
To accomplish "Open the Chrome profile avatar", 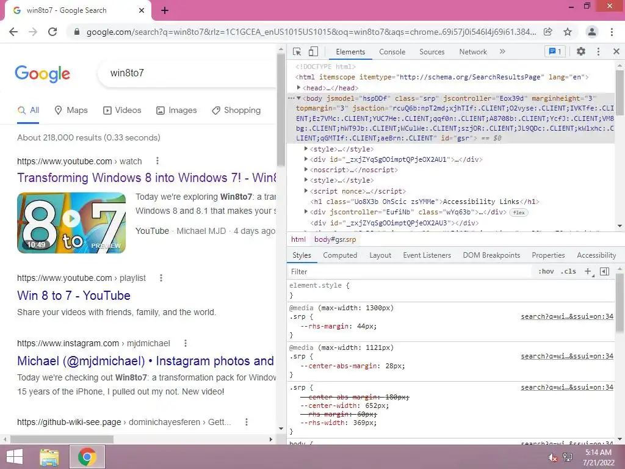I will pyautogui.click(x=592, y=32).
